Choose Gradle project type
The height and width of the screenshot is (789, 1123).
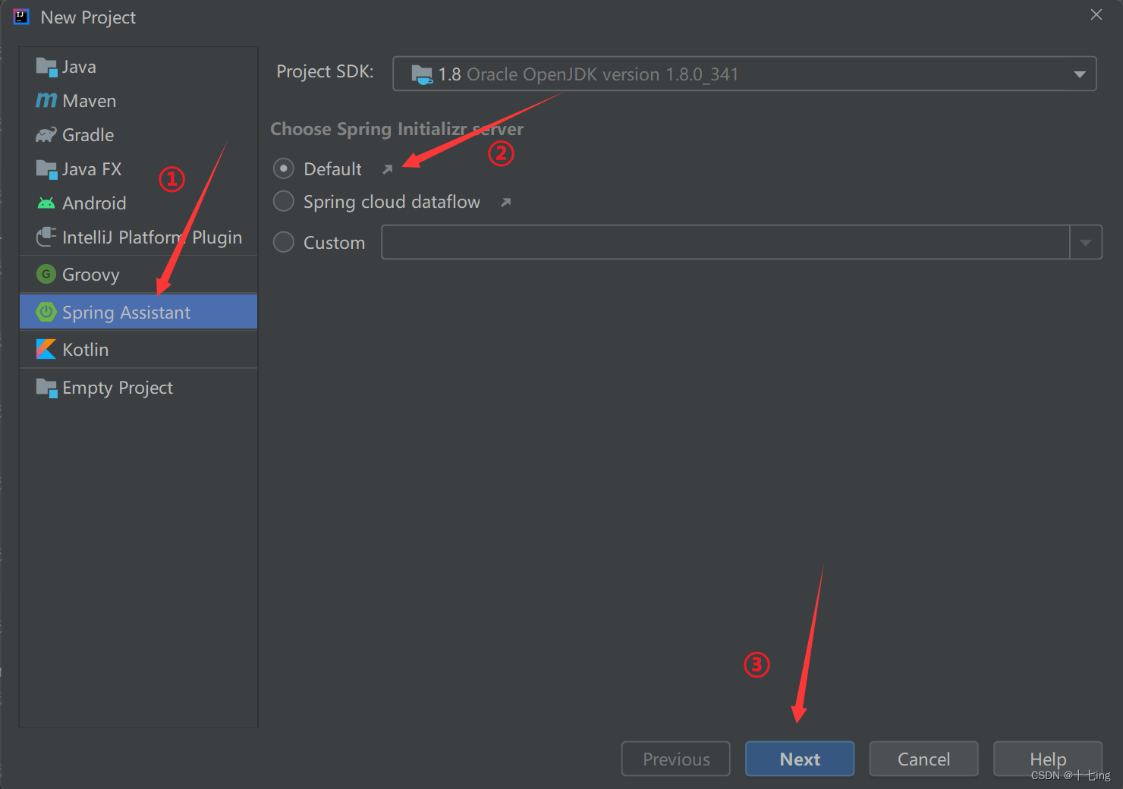click(x=139, y=135)
